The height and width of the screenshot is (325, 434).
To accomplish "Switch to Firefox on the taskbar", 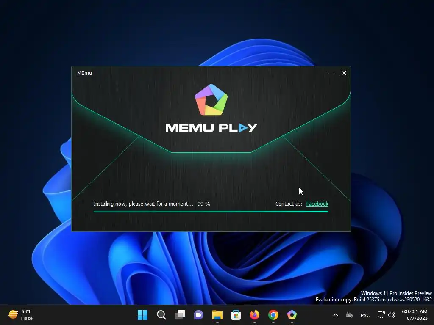I will point(255,315).
